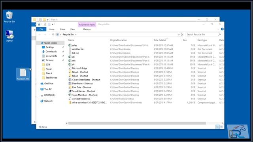Viewport: 253px width, 142px height.
Task: Open the Test Movies folder in sidebar
Action: (x=51, y=78)
